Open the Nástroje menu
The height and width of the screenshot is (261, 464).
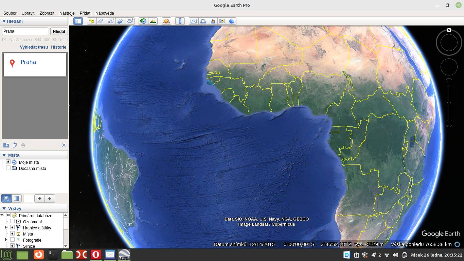[x=67, y=13]
